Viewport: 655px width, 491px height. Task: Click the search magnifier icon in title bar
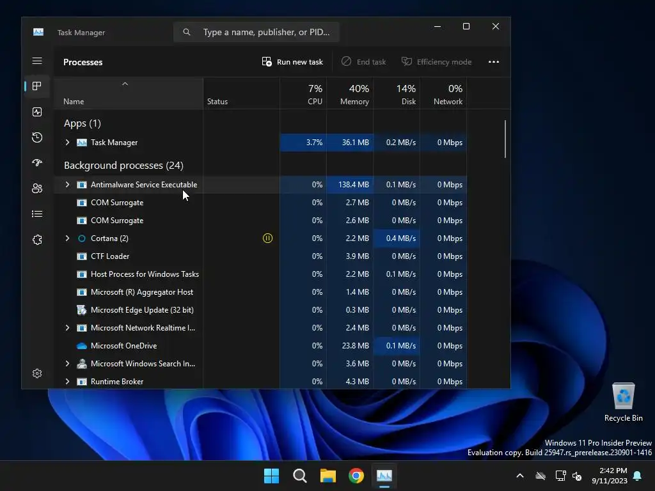click(187, 32)
